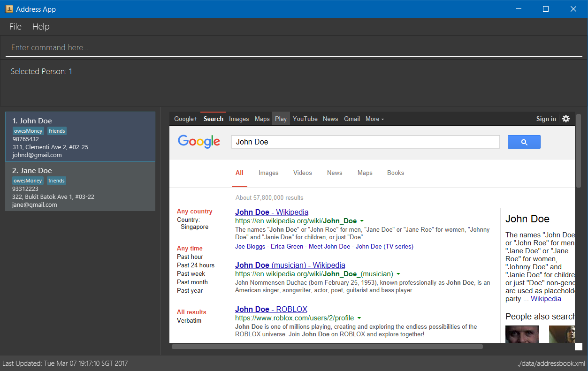Viewport: 588px width, 371px height.
Task: Open Erica Green sublink
Action: coord(287,247)
